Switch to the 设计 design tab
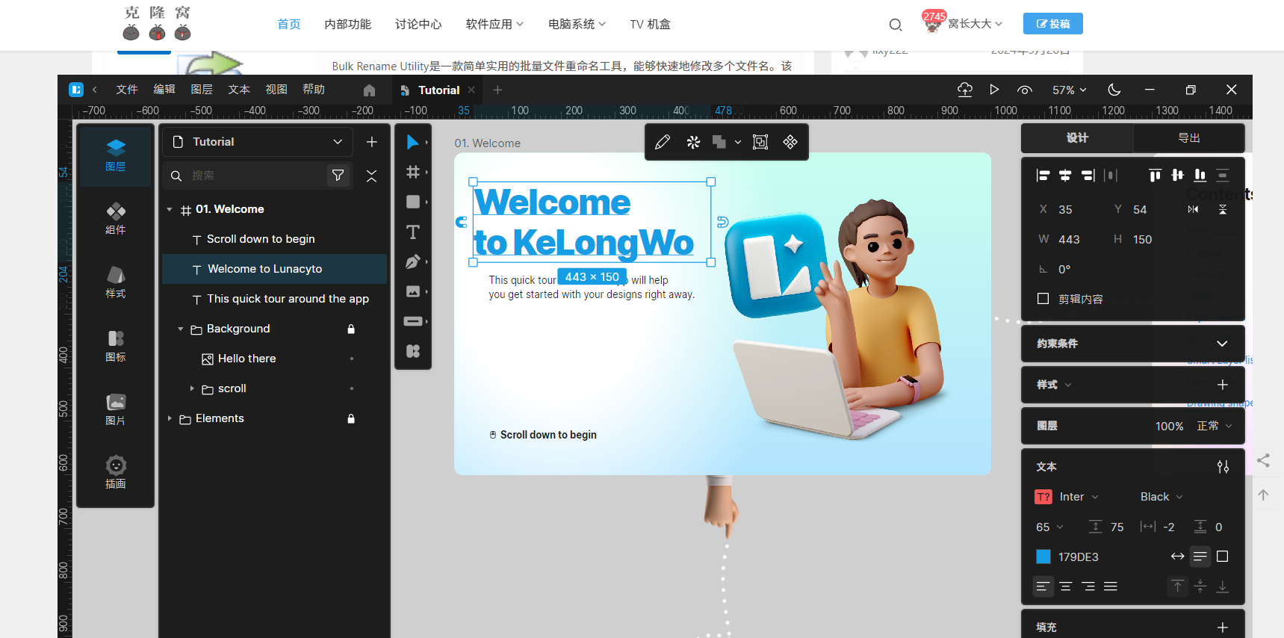The height and width of the screenshot is (638, 1284). (x=1077, y=138)
